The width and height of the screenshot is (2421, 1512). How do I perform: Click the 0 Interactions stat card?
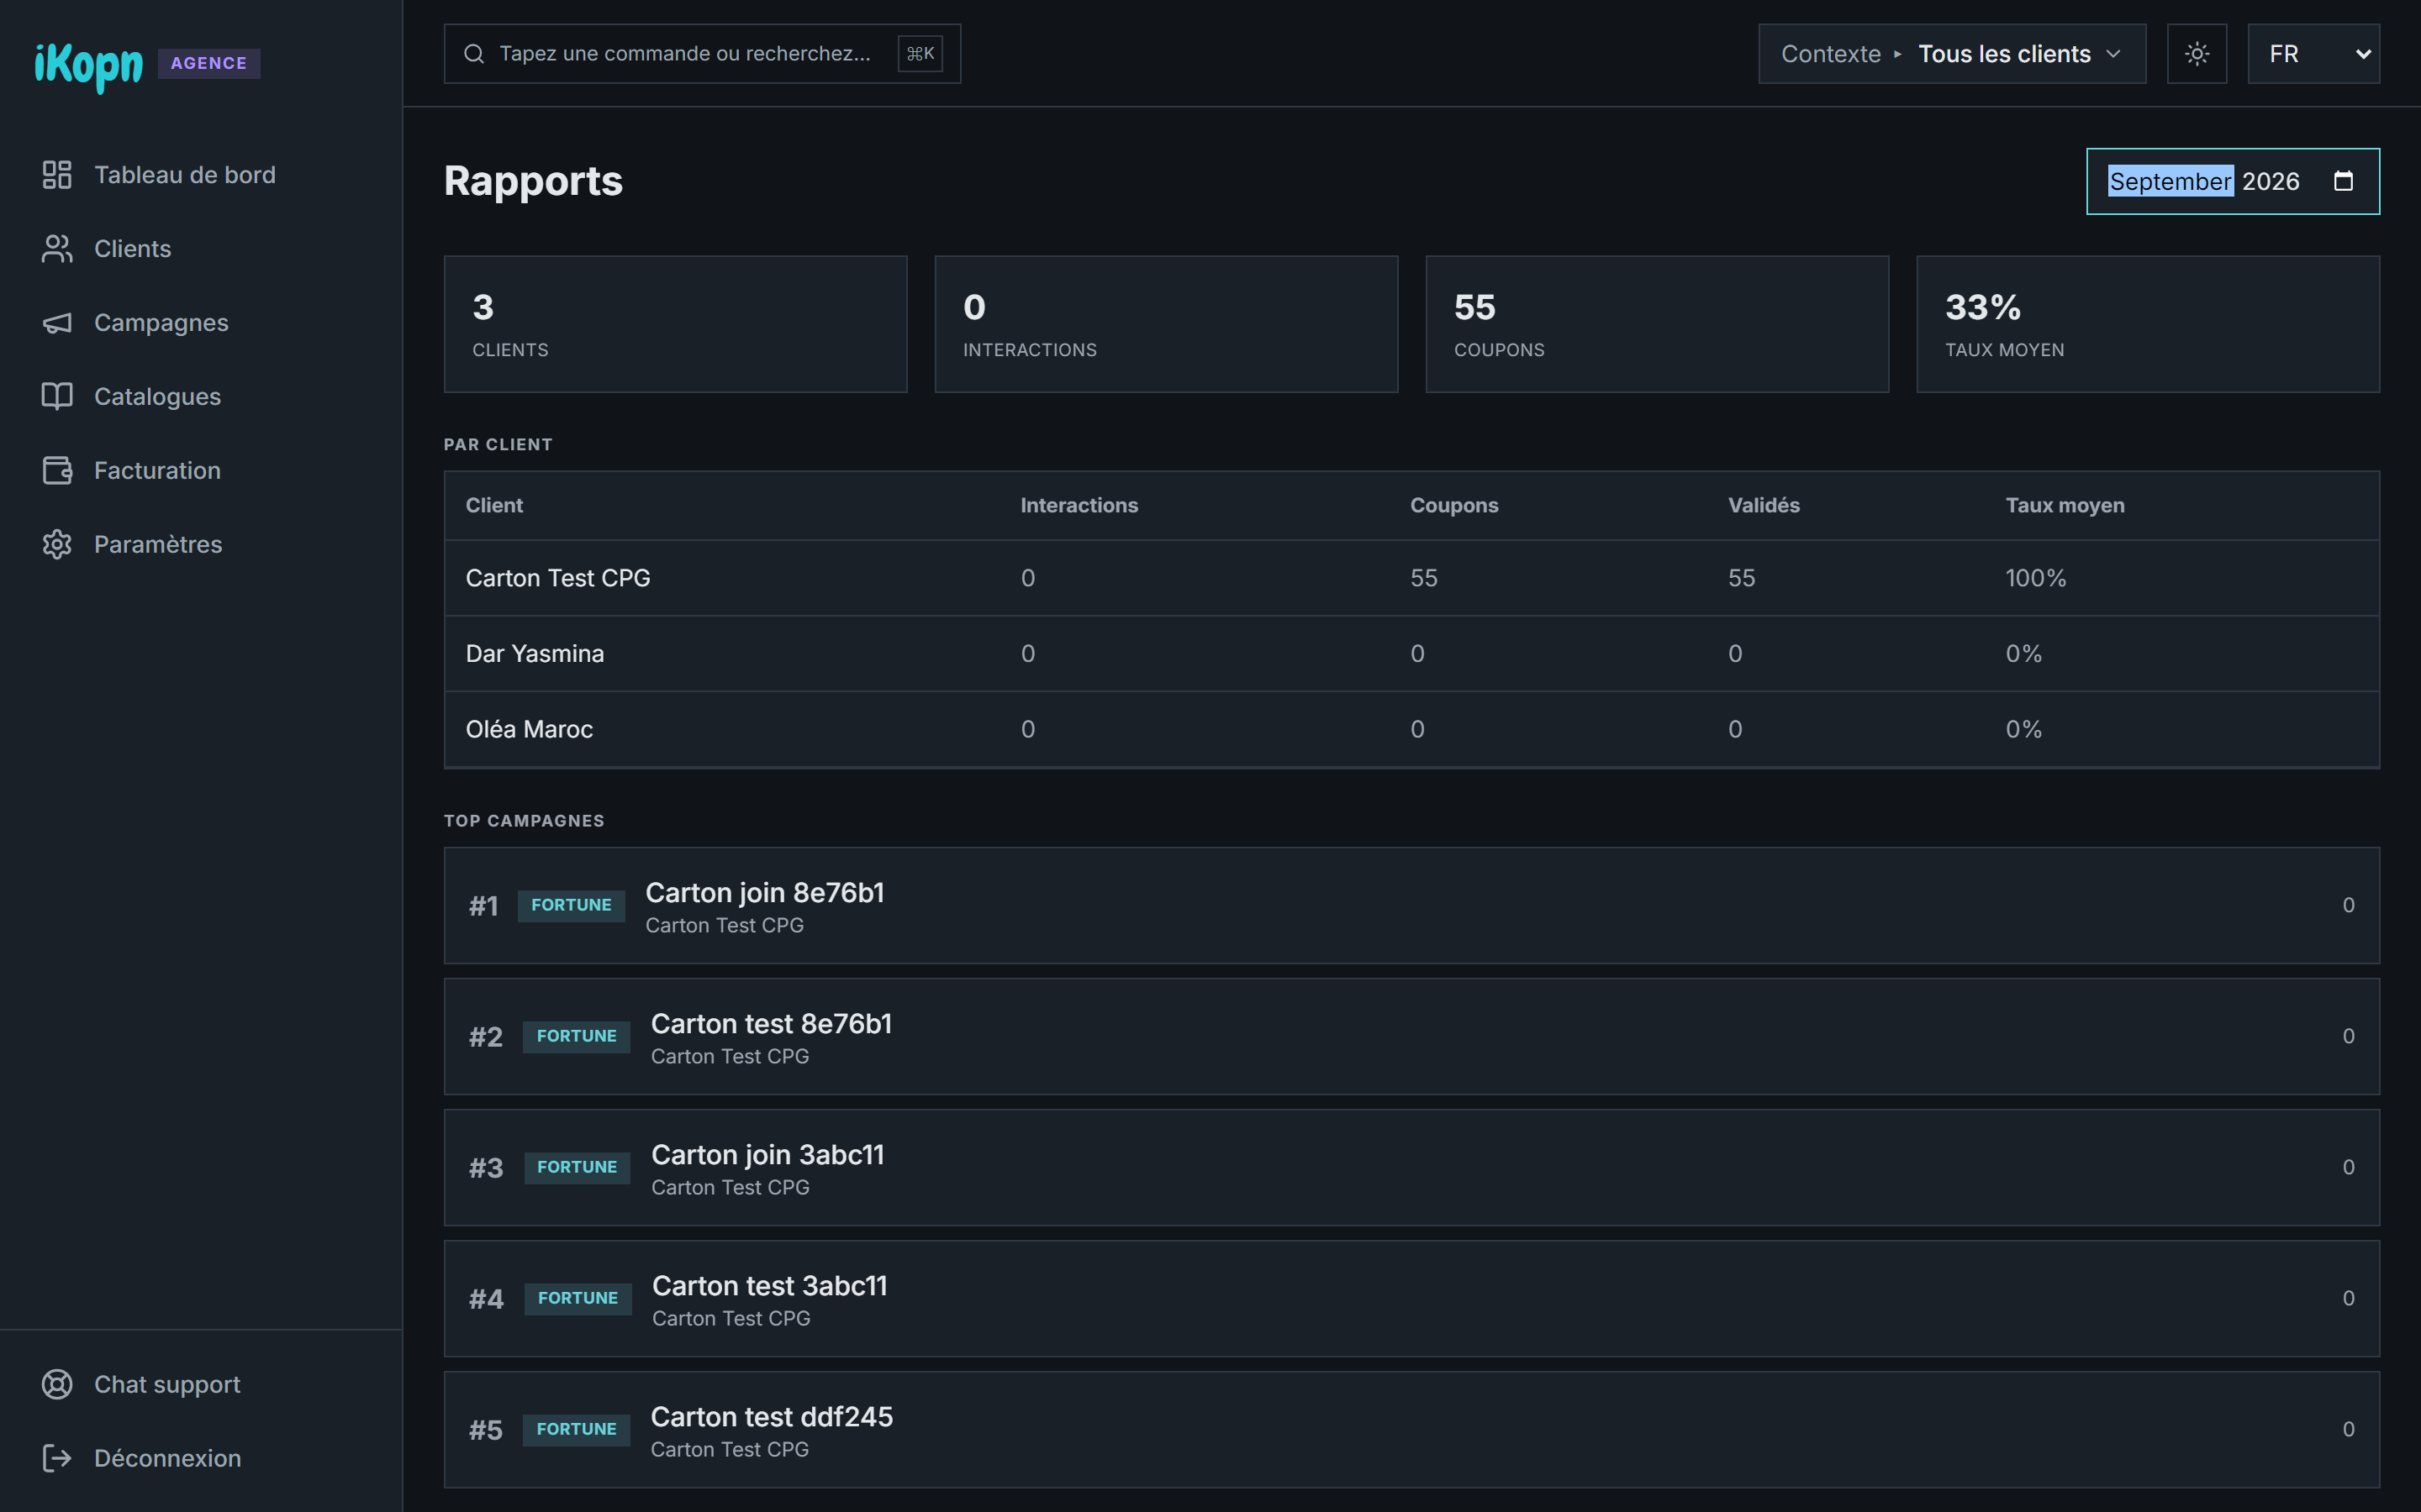(x=1167, y=324)
